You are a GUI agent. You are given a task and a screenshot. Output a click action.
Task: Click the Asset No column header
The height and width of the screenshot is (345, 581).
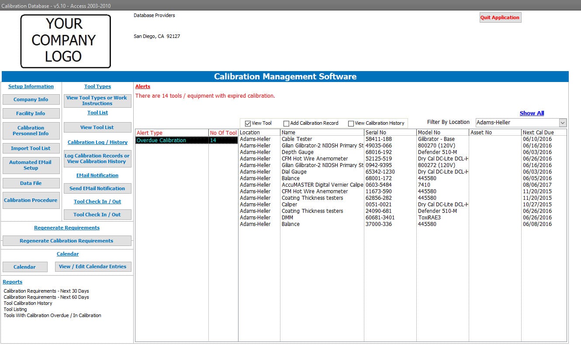[x=495, y=132]
